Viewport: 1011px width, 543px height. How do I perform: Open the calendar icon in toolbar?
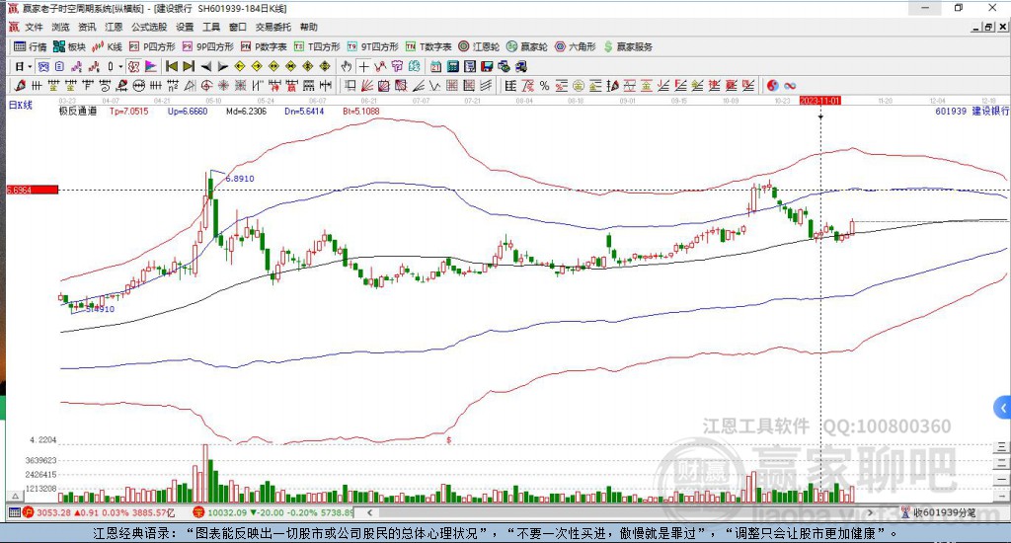click(435, 66)
